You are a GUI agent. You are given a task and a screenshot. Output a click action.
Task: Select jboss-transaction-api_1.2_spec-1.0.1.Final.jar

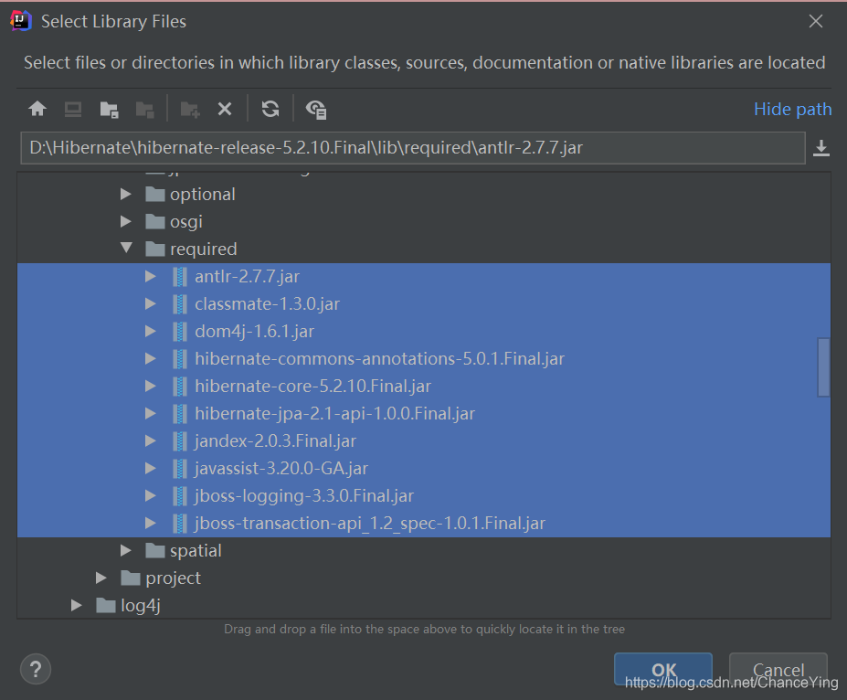pyautogui.click(x=424, y=524)
